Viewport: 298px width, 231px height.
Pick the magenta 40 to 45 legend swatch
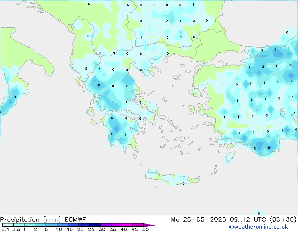127,225
